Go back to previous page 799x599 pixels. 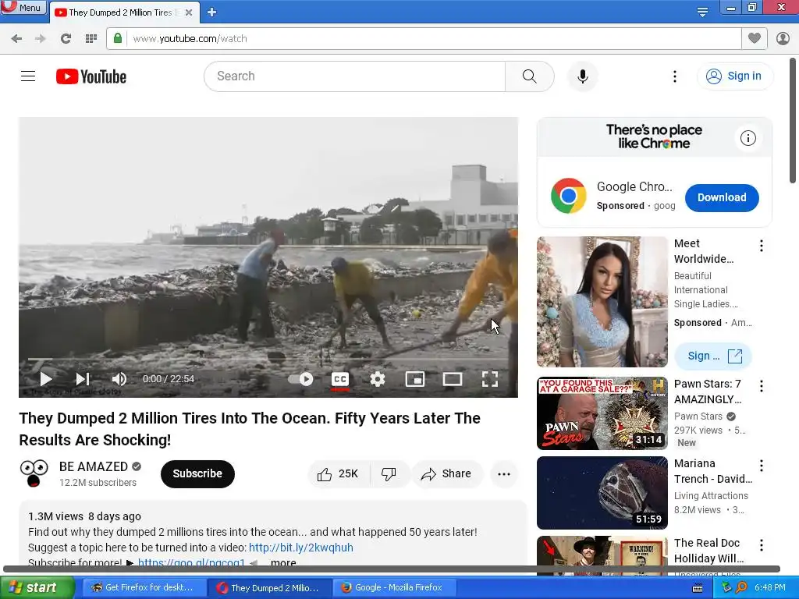click(x=16, y=39)
